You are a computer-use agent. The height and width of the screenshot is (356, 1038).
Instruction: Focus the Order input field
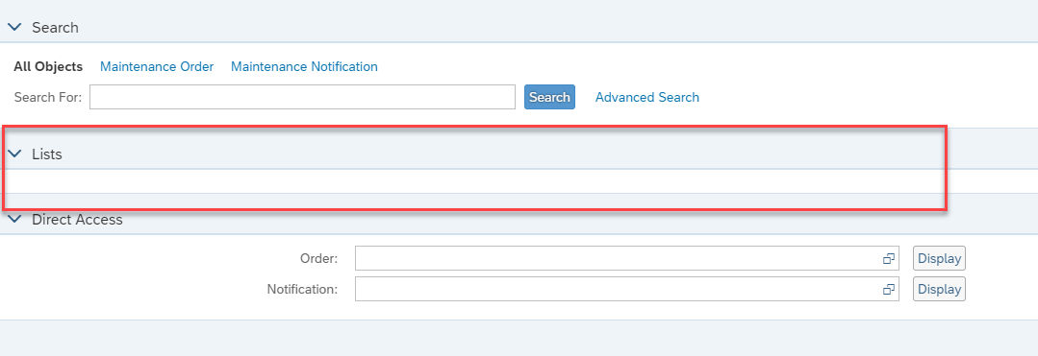627,258
